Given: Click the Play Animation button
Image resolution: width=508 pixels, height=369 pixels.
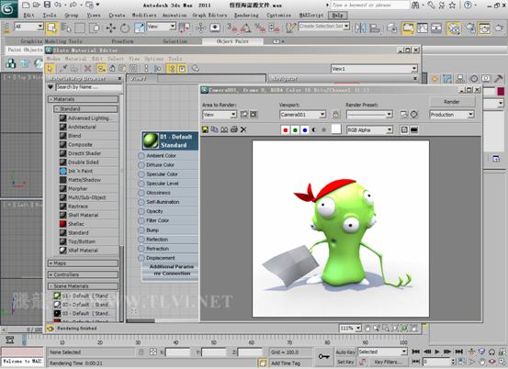Looking at the screenshot, I should (x=437, y=352).
